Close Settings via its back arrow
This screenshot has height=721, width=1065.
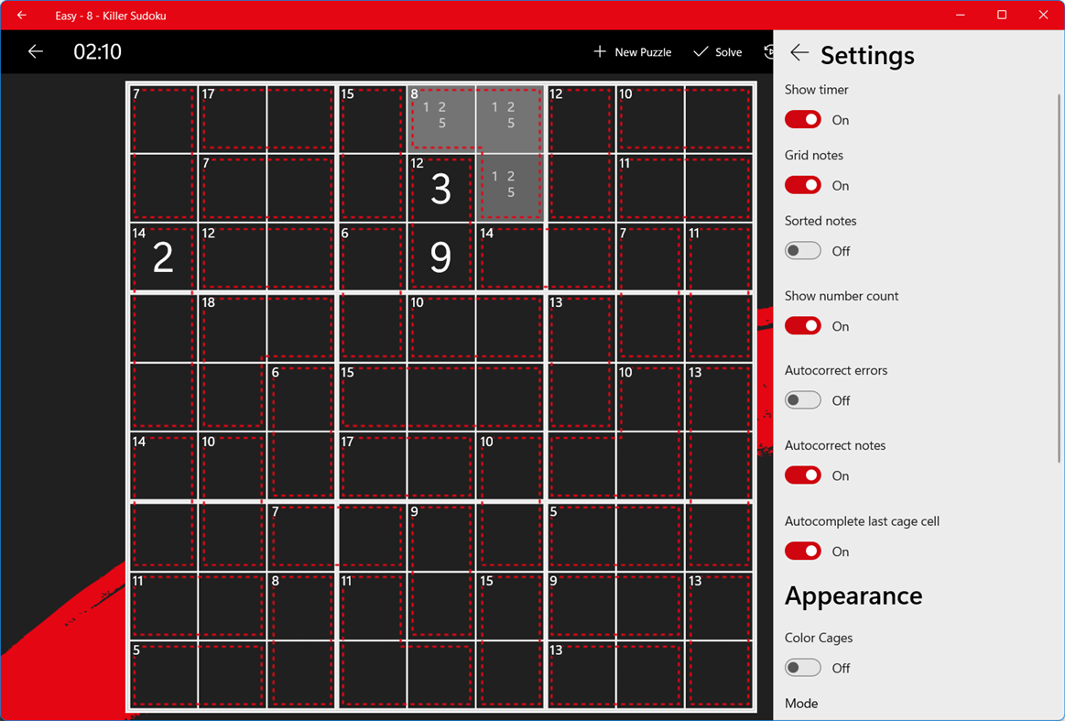799,53
